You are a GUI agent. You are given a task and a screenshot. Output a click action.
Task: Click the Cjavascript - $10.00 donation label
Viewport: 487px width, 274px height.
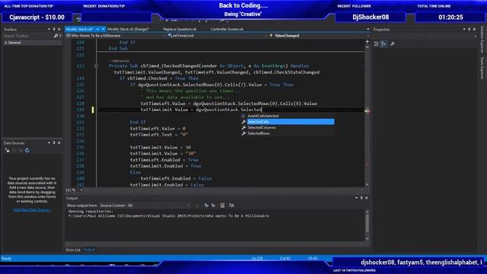pos(37,18)
